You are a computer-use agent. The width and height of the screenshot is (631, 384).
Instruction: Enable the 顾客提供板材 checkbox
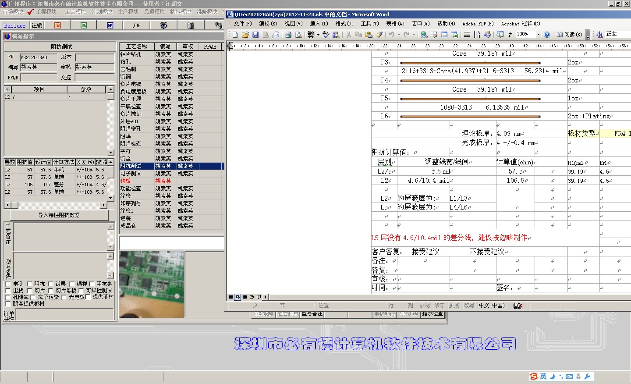click(x=8, y=304)
